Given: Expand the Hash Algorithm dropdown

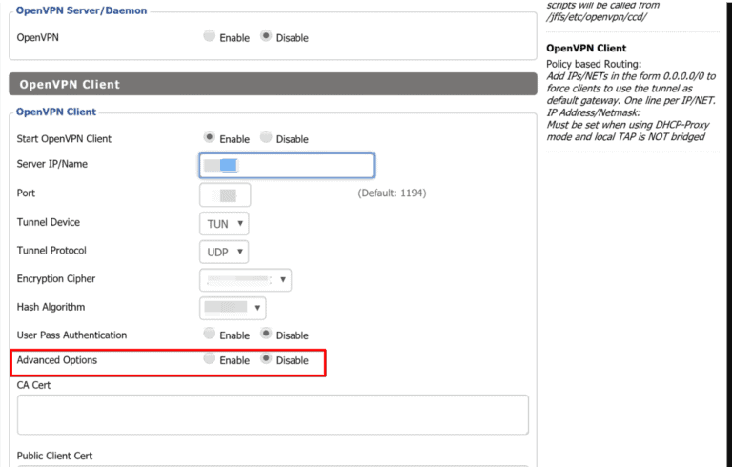Looking at the screenshot, I should [x=233, y=308].
